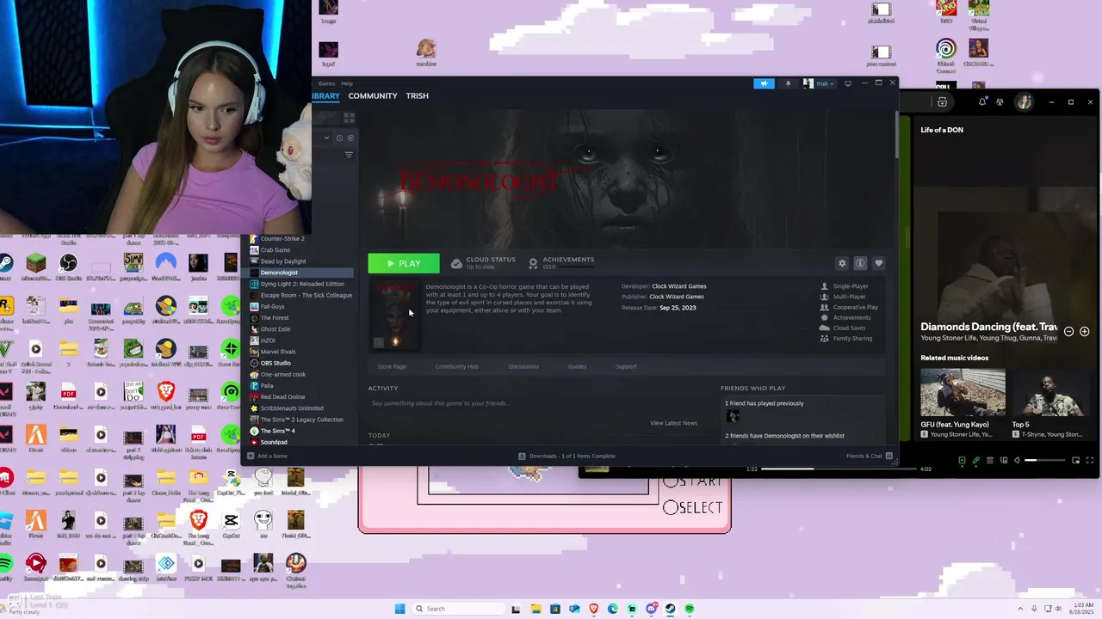This screenshot has height=619, width=1102.
Task: Select Dying Light 2: Reloaded Edition
Action: [300, 284]
